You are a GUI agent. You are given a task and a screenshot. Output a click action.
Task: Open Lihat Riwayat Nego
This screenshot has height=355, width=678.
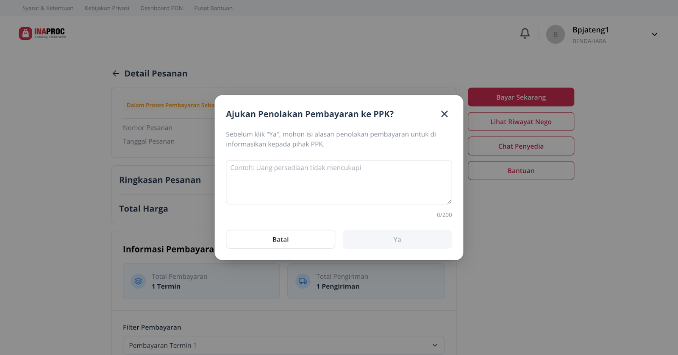click(521, 122)
